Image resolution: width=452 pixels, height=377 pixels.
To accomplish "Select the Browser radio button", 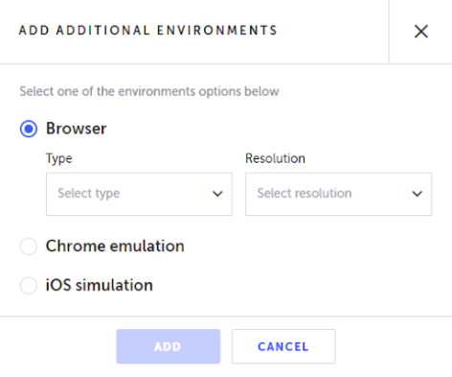I will pyautogui.click(x=29, y=129).
